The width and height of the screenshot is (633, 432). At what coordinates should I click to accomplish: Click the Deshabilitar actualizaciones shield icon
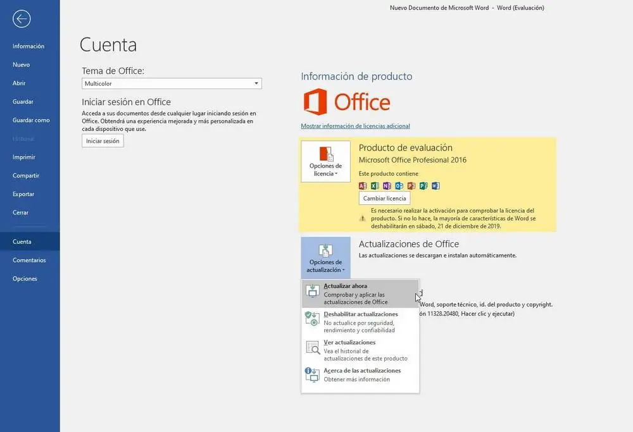pyautogui.click(x=313, y=318)
